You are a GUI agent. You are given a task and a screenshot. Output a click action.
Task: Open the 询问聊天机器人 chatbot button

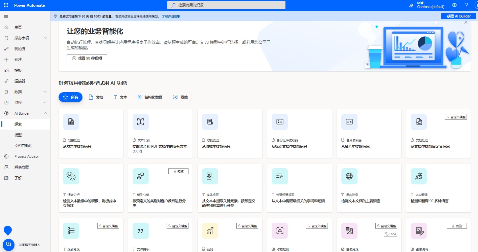click(8, 245)
